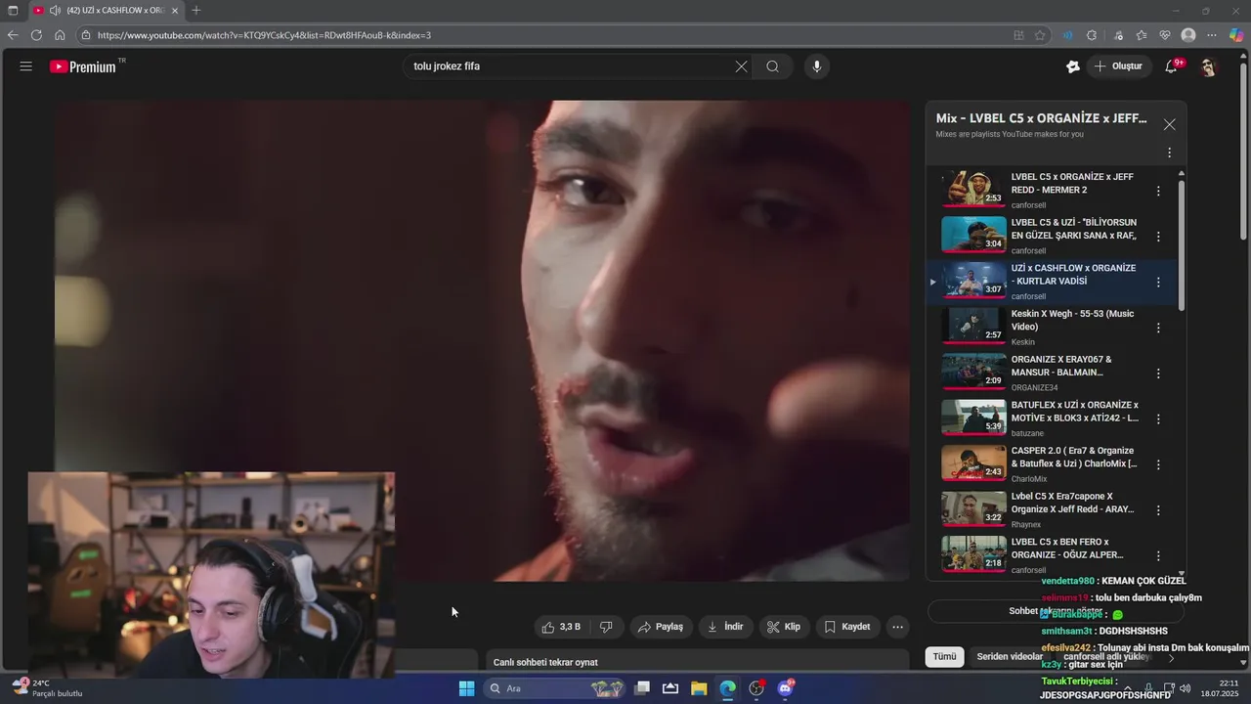This screenshot has width=1251, height=704.
Task: Open options menu for BALMAIN item
Action: (1158, 374)
